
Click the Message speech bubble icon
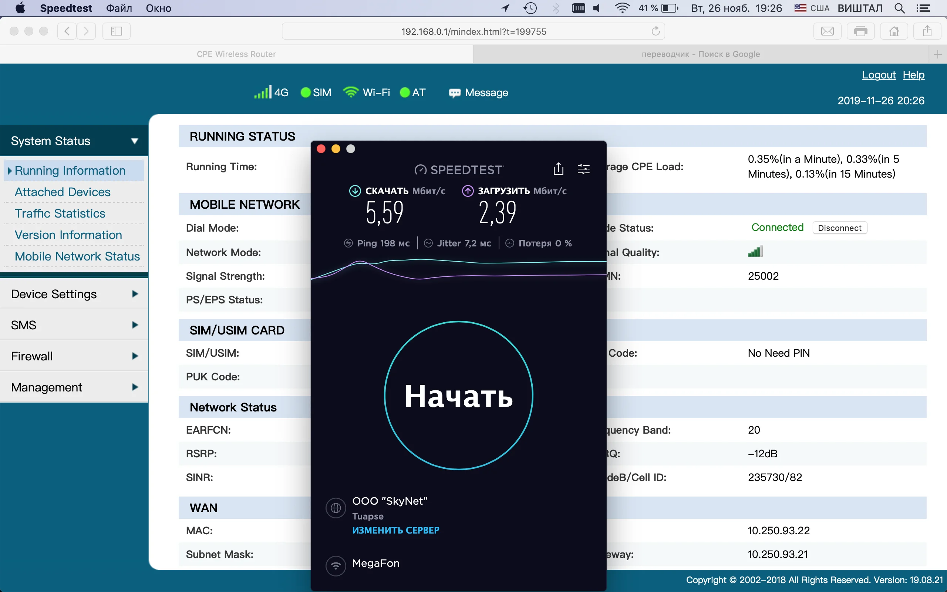[454, 93]
